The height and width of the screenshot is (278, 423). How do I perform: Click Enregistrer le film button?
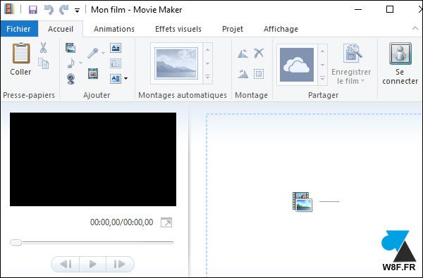(x=351, y=63)
